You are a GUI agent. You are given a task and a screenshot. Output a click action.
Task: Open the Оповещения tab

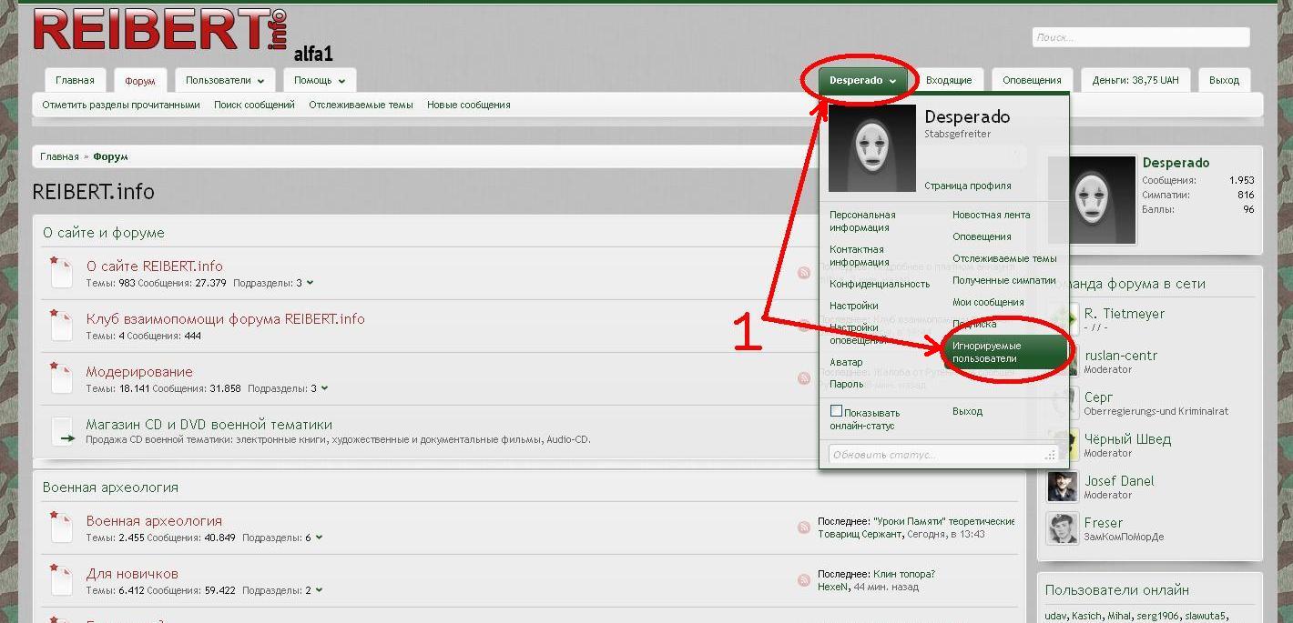pyautogui.click(x=1032, y=80)
